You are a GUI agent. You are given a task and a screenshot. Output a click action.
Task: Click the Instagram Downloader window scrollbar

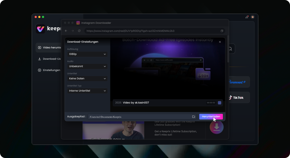click(228, 49)
